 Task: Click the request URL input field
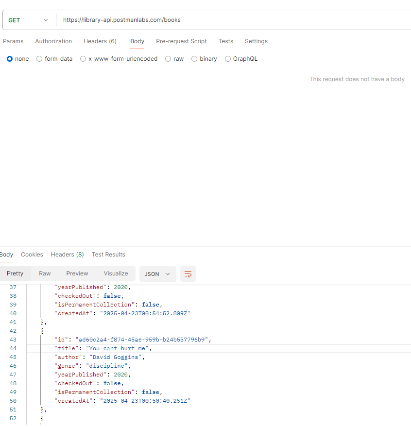(233, 20)
